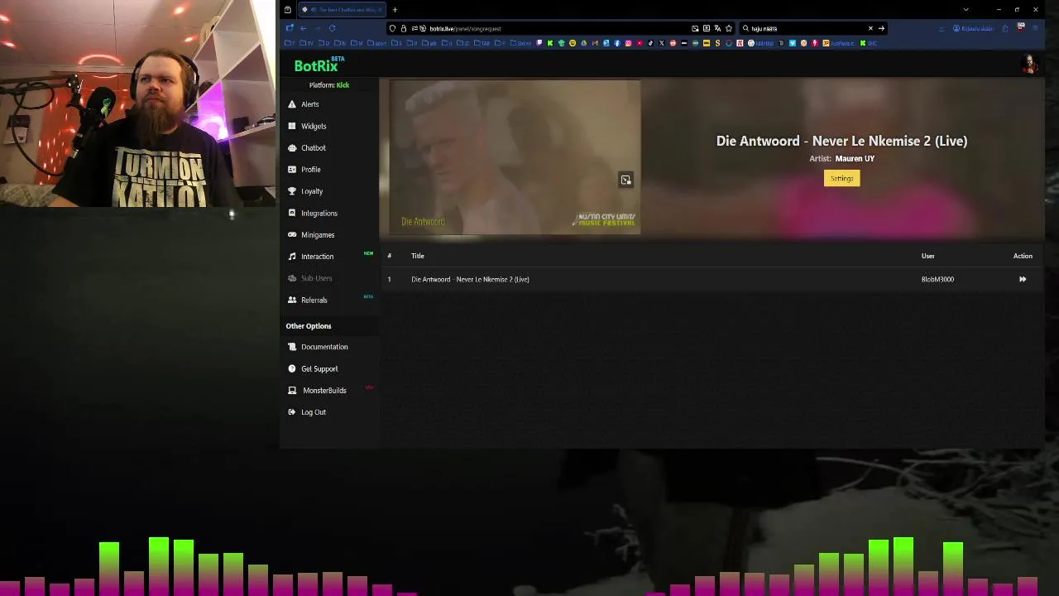1059x596 pixels.
Task: Open the profile avatar top right
Action: coord(1030,65)
